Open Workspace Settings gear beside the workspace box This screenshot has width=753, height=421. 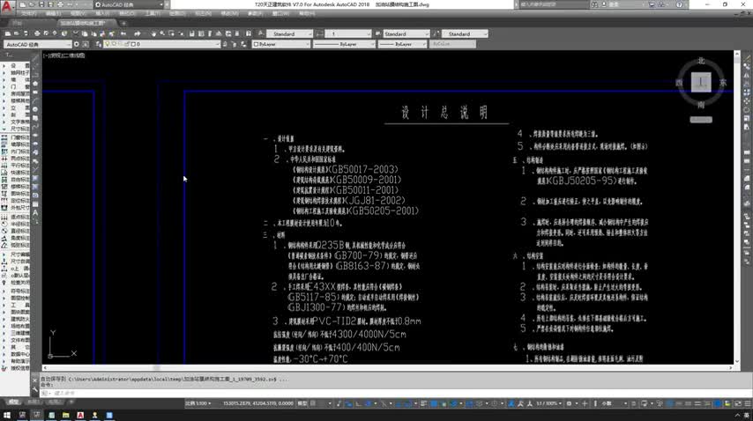point(77,44)
